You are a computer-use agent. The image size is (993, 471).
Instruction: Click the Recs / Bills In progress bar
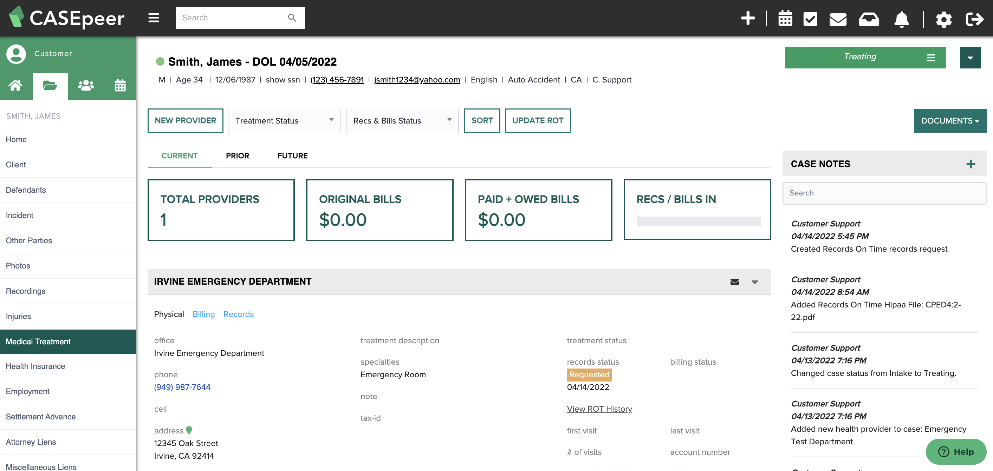pos(698,221)
